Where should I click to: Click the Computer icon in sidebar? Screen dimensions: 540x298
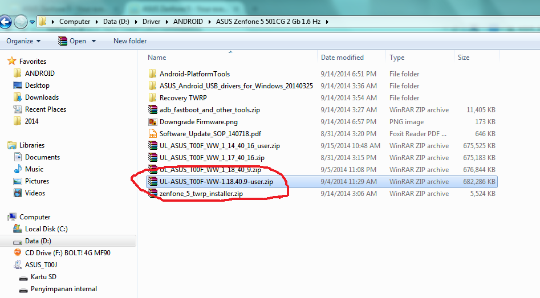coord(12,217)
